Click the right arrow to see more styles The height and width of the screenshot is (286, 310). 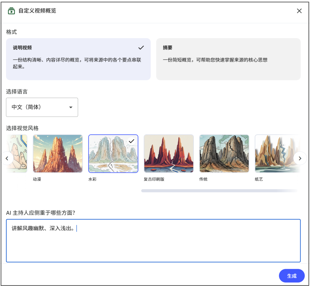click(300, 158)
